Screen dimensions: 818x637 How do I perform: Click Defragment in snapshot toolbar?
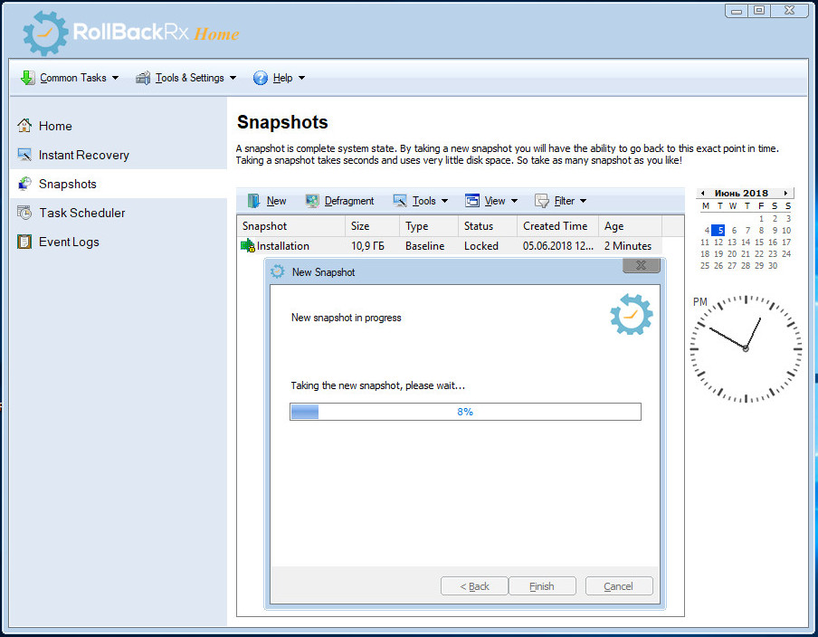pyautogui.click(x=339, y=201)
